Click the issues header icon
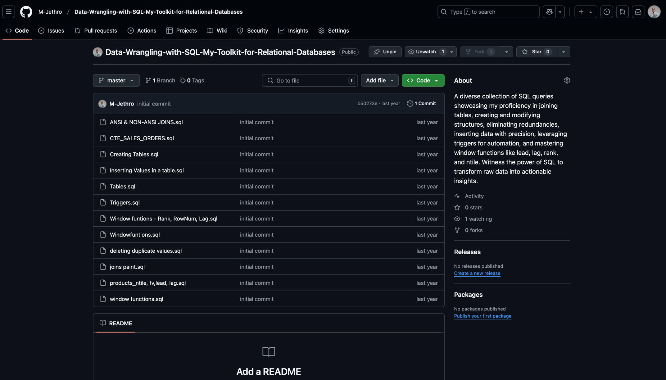 (606, 12)
